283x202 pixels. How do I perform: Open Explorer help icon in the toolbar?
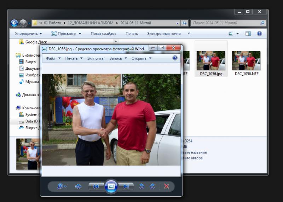pyautogui.click(x=259, y=34)
